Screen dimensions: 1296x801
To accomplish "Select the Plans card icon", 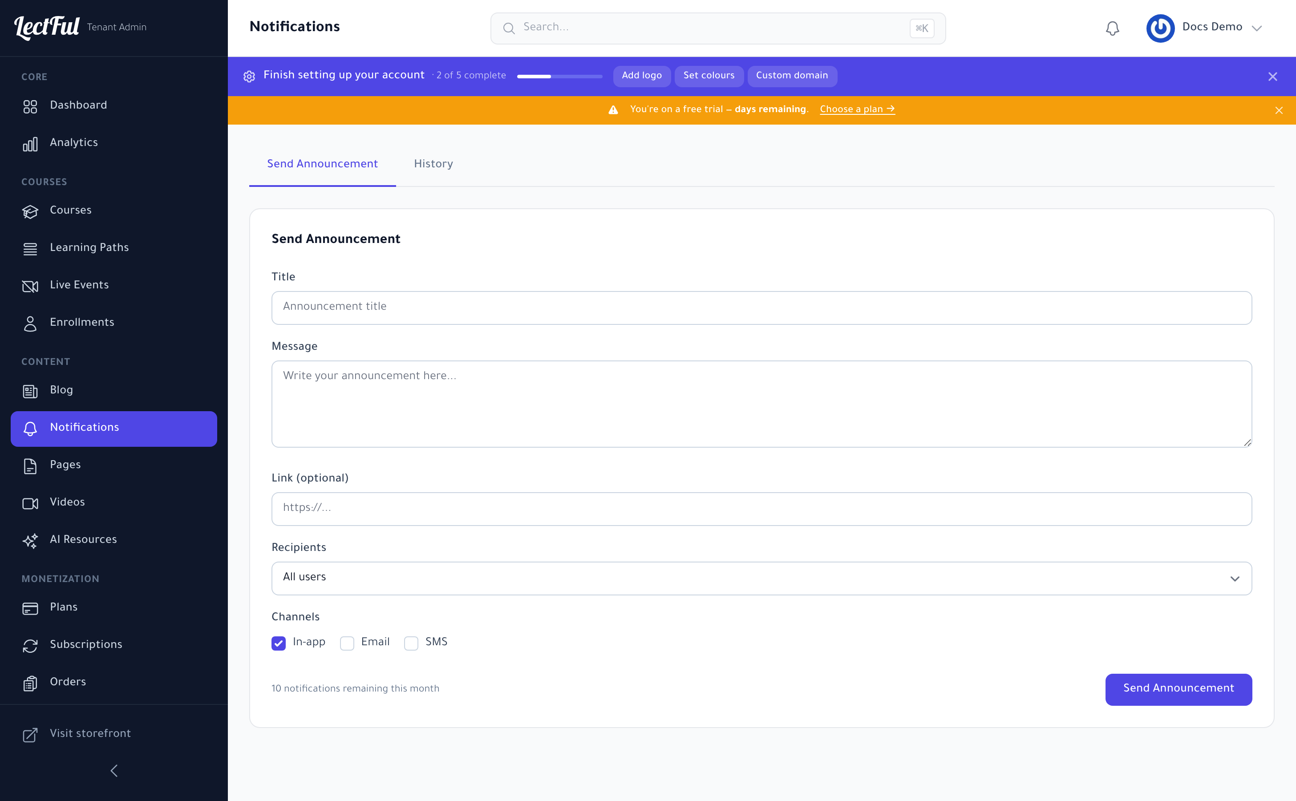I will (30, 609).
